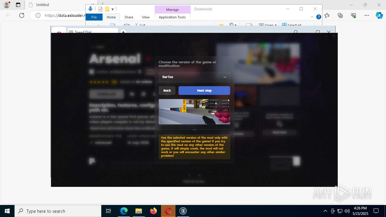This screenshot has width=386, height=217.
Task: Open the Windows Start menu
Action: [x=7, y=211]
